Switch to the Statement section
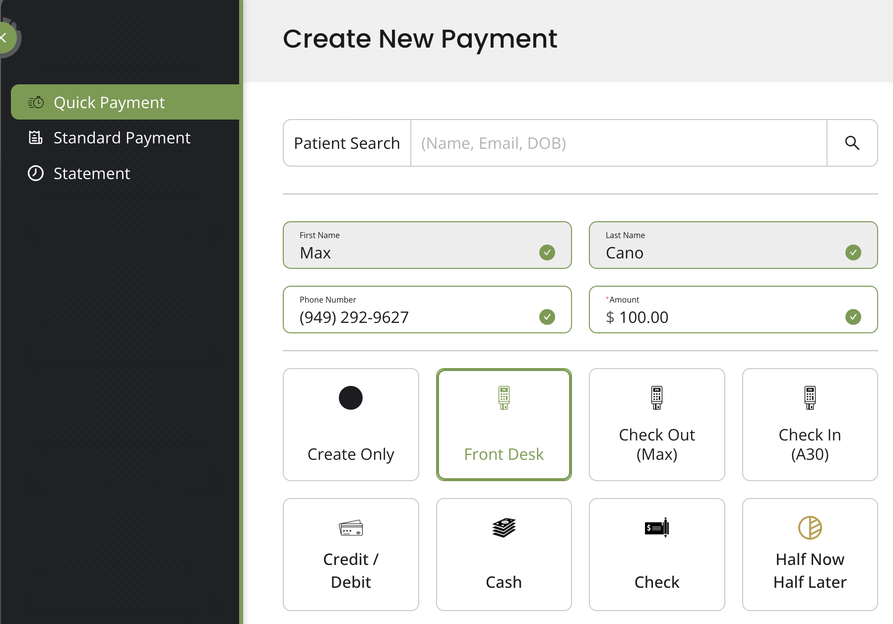 point(92,173)
